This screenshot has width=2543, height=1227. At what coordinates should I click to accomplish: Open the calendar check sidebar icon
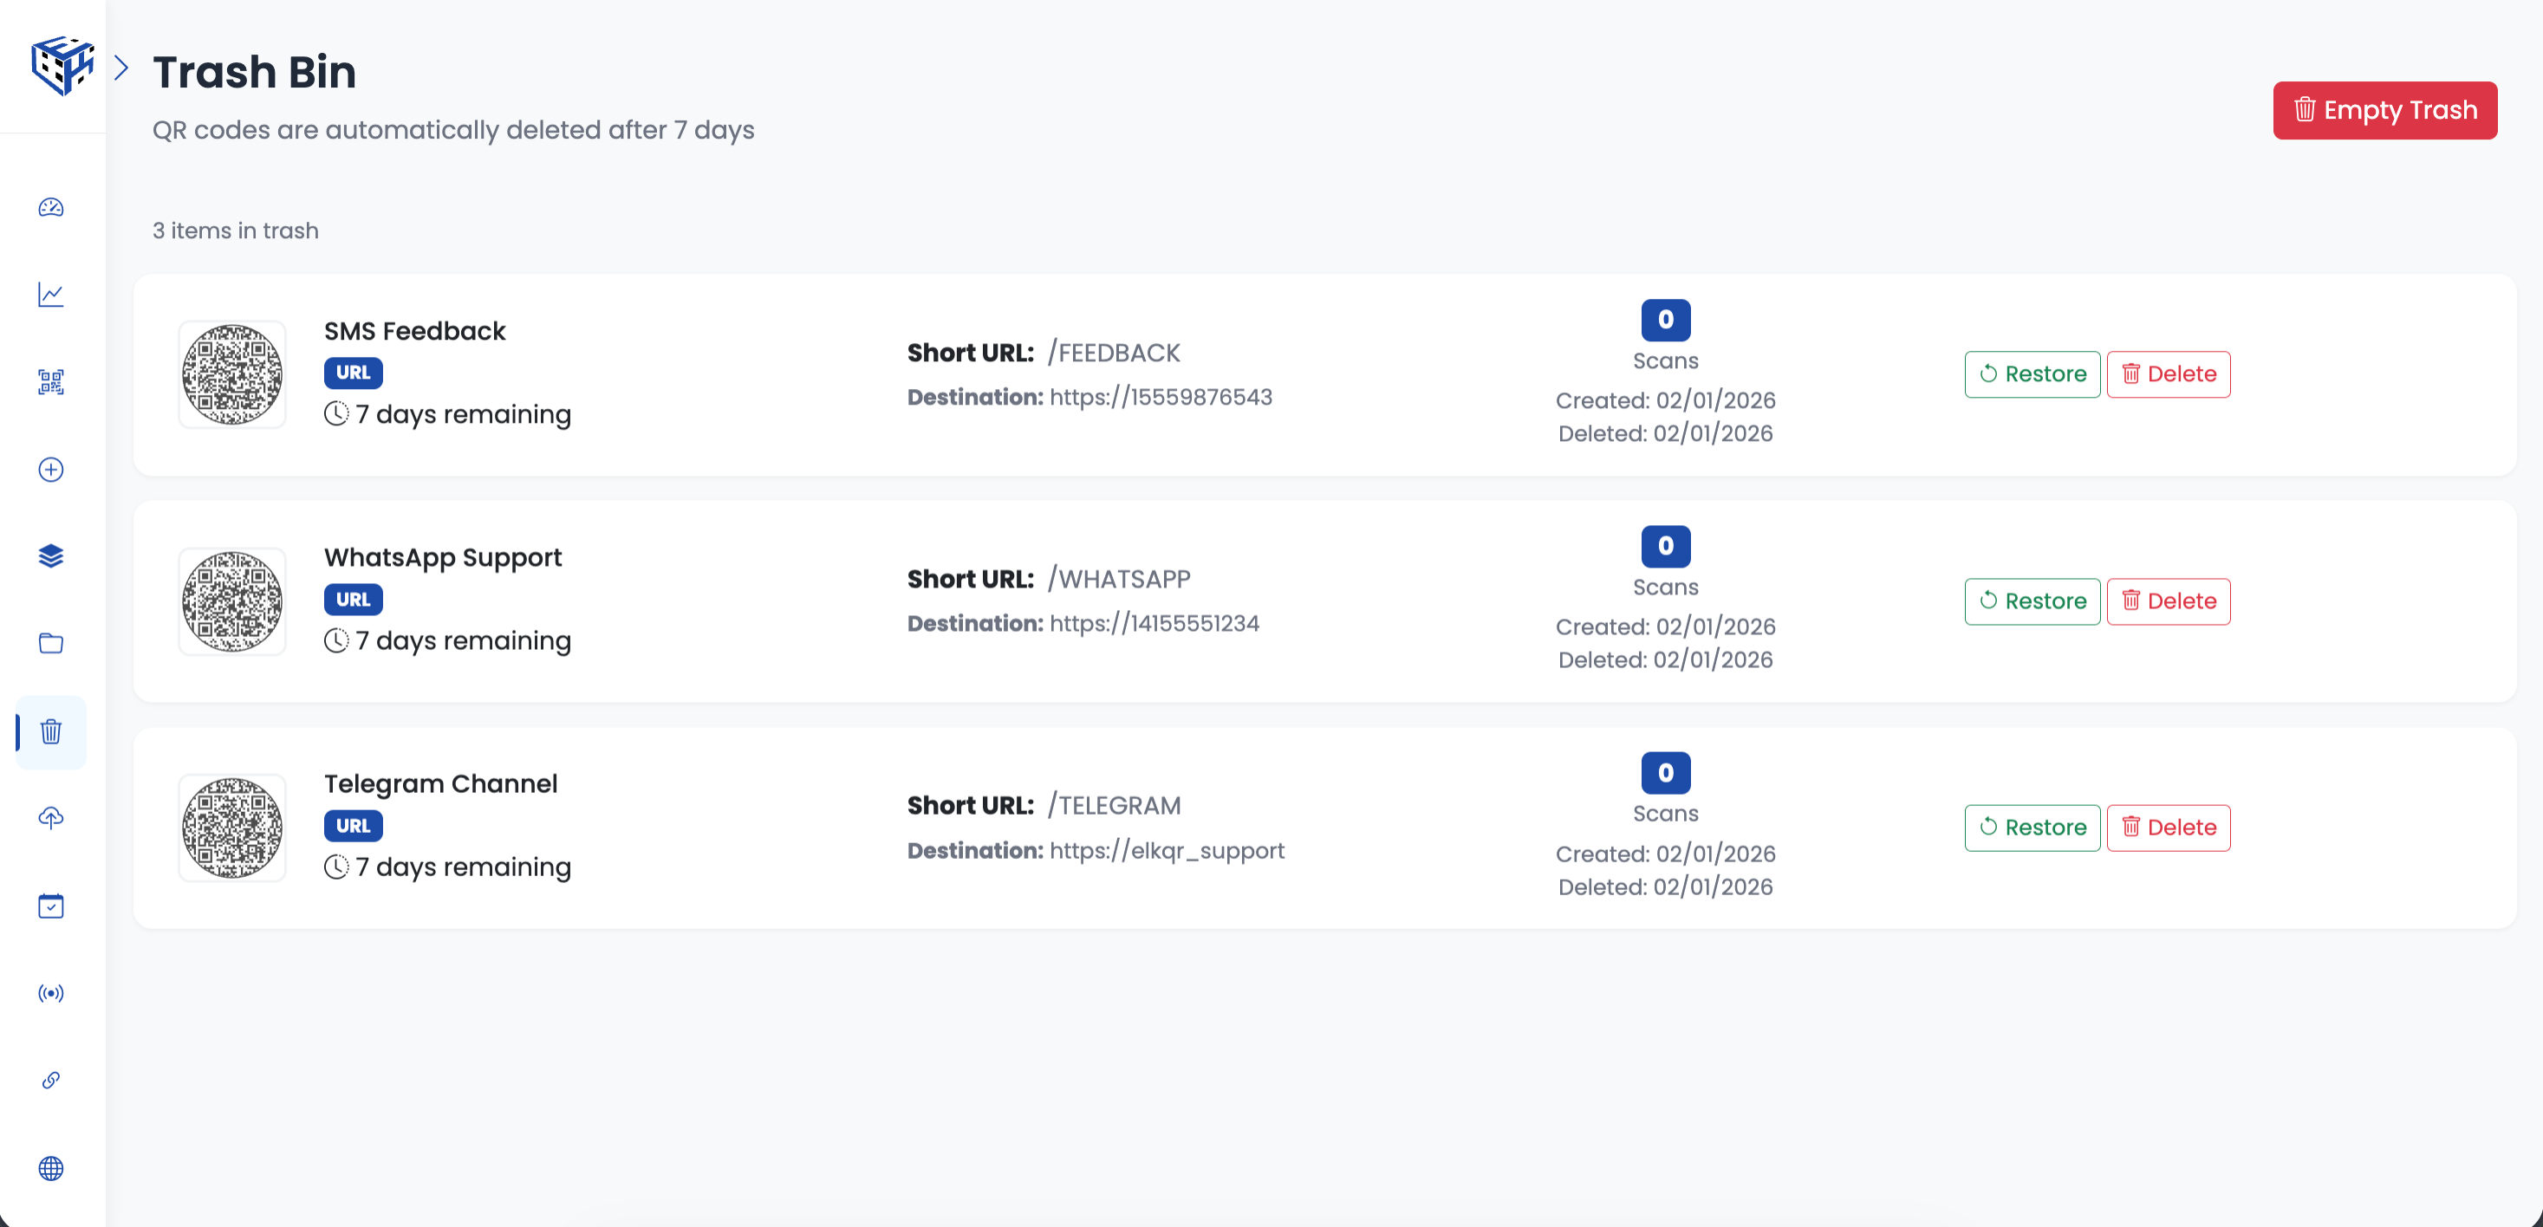(51, 906)
